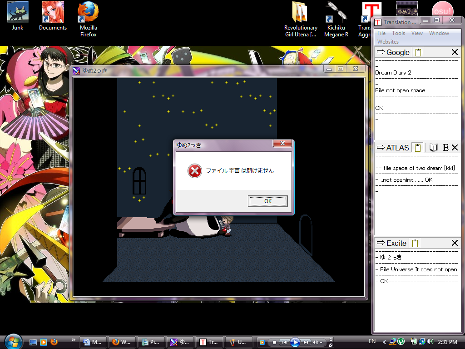Open the ゆめ2っき desktop icon
The image size is (465, 349).
coord(407,8)
